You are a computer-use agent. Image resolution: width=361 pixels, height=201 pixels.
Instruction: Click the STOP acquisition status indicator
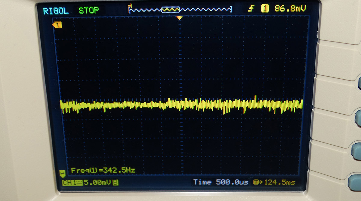(89, 11)
